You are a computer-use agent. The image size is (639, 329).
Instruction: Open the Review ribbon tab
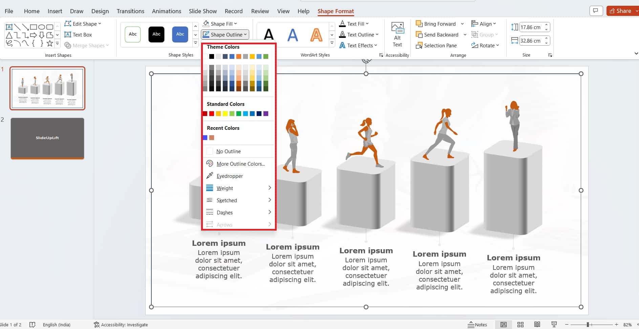point(260,11)
